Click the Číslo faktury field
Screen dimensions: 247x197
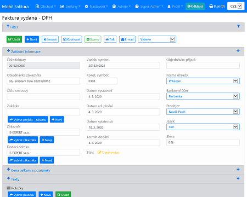pos(43,66)
